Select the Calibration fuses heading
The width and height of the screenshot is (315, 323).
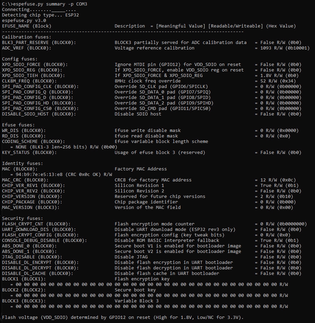click(x=26, y=37)
